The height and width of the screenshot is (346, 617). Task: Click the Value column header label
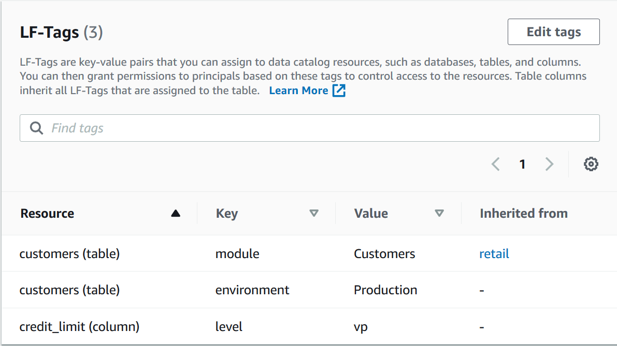371,214
